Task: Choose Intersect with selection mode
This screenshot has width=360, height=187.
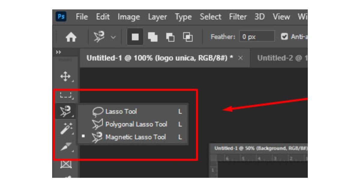Action: pyautogui.click(x=188, y=37)
